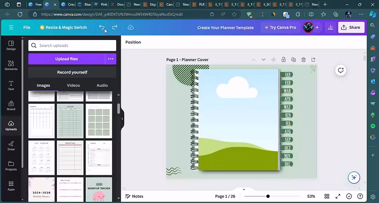The height and width of the screenshot is (203, 379).
Task: Duplicate page with the copy icon
Action: (293, 60)
